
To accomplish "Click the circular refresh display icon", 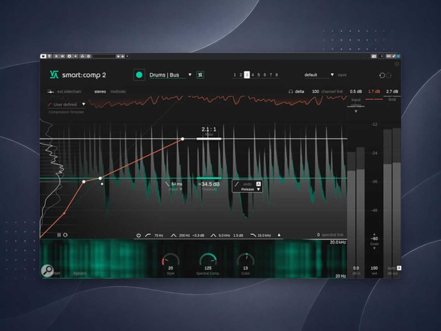I will pos(65,235).
